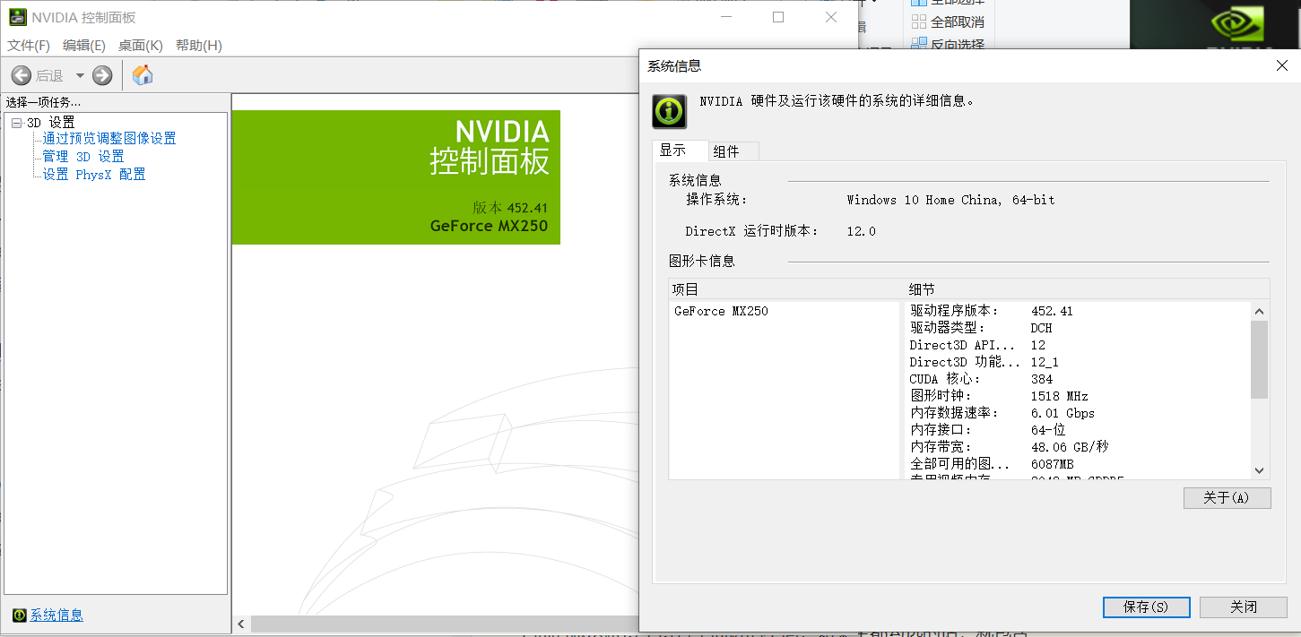Viewport: 1301px width, 637px height.
Task: Open the 编辑(E) menu
Action: (x=84, y=46)
